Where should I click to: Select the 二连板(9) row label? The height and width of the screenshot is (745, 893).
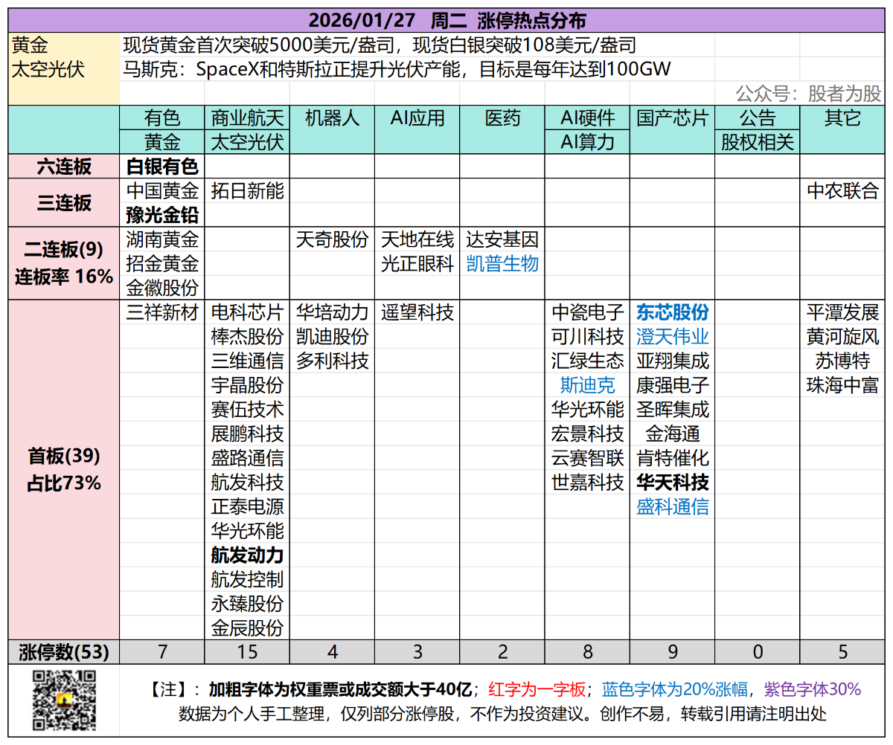point(64,249)
